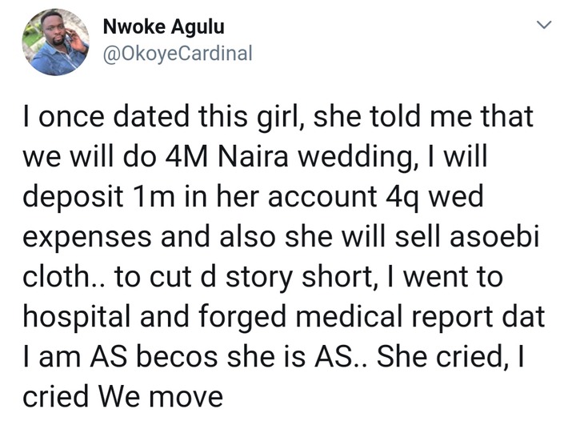Click Nwoke Agulu's profile picture
The height and width of the screenshot is (425, 576).
pyautogui.click(x=55, y=42)
